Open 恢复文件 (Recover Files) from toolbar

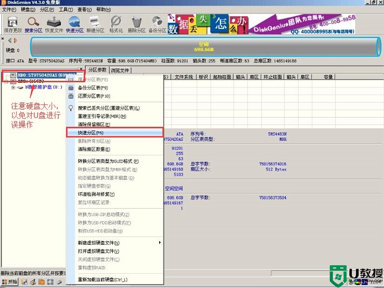(55, 24)
